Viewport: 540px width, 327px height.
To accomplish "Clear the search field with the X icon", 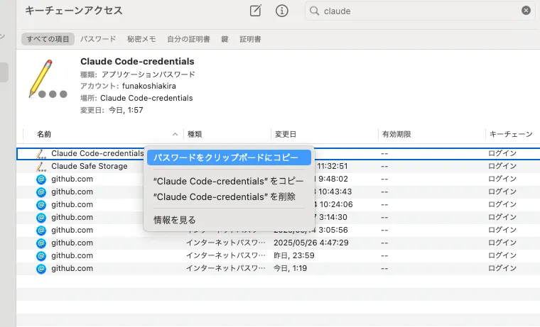I will (526, 11).
